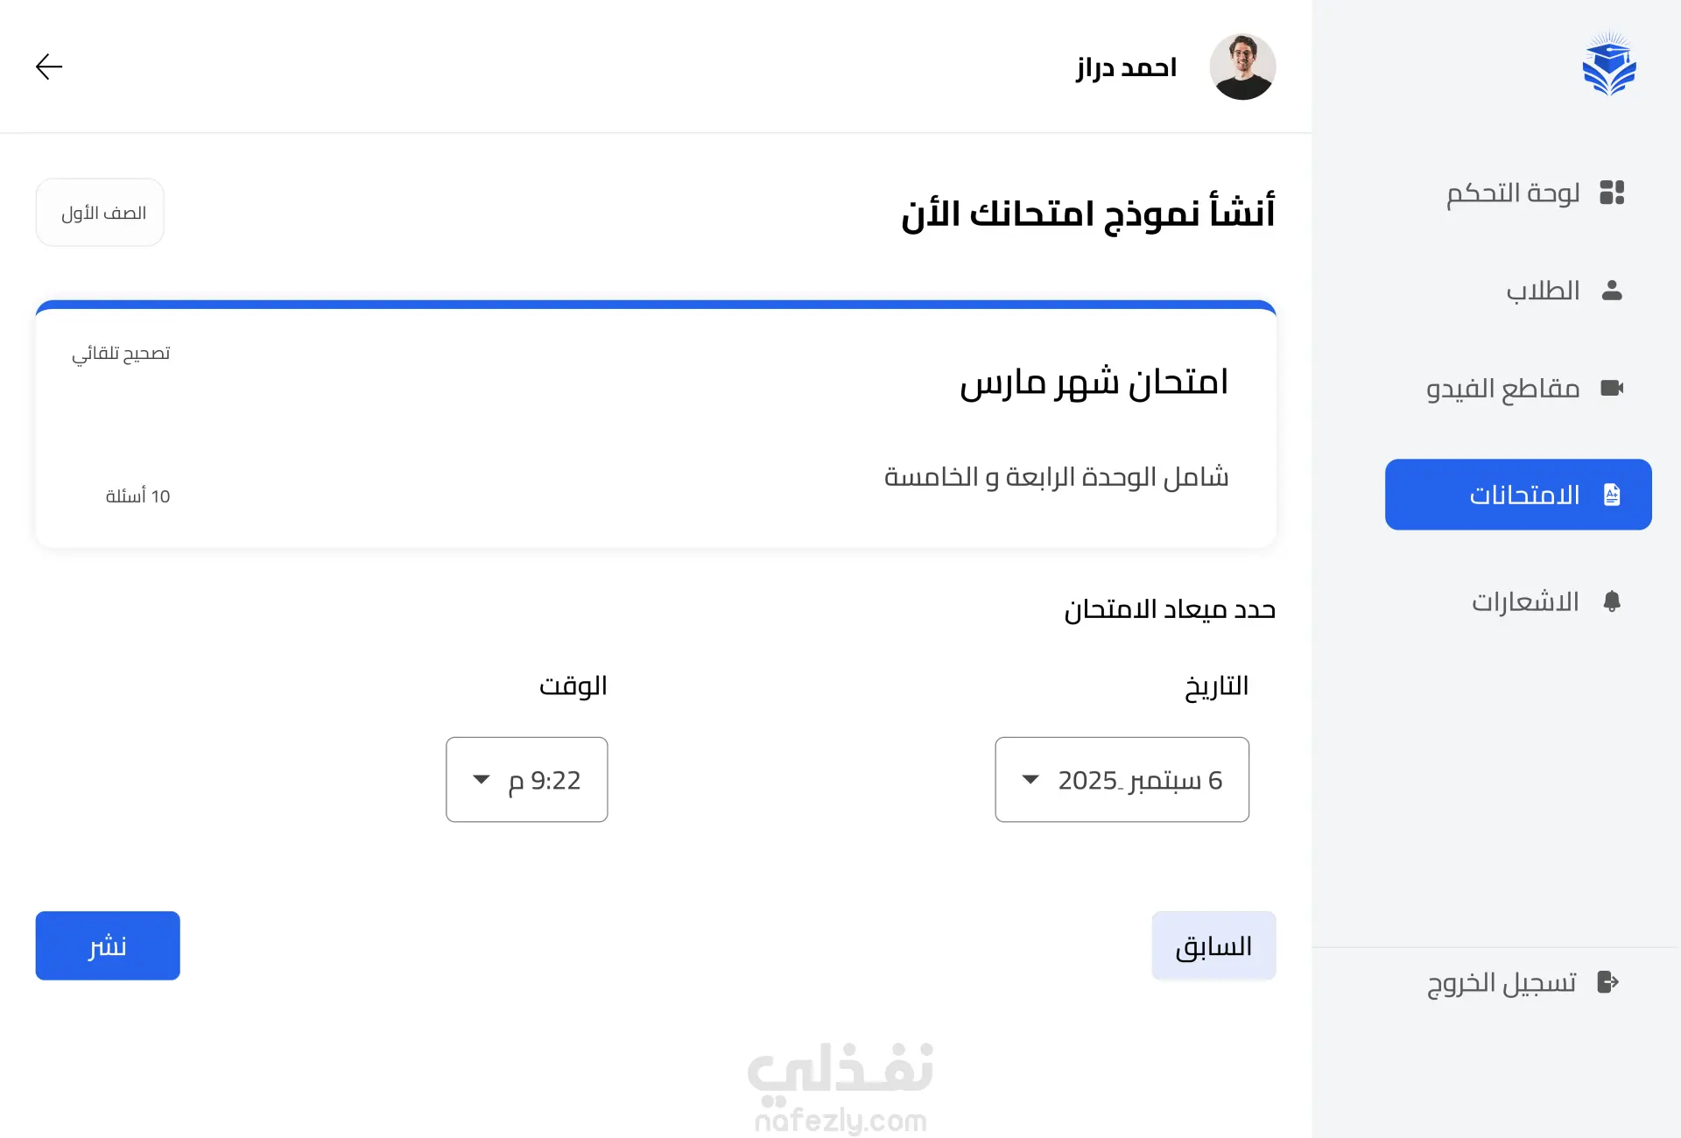Click the dashboard grid icon
This screenshot has height=1138, width=1681.
click(x=1612, y=193)
